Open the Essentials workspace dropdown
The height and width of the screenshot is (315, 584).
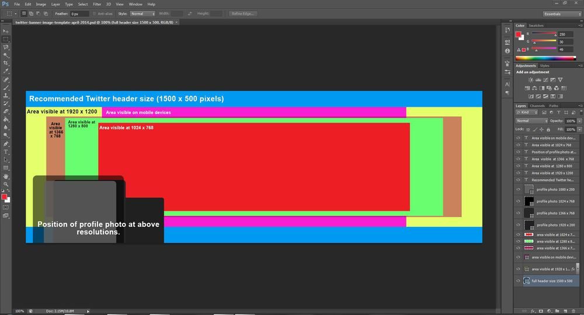click(562, 14)
